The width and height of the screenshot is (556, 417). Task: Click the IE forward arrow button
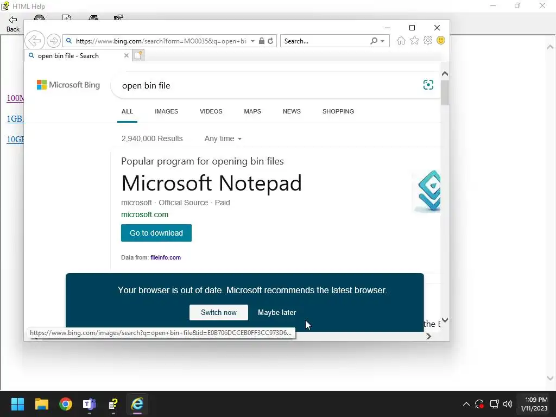[54, 41]
